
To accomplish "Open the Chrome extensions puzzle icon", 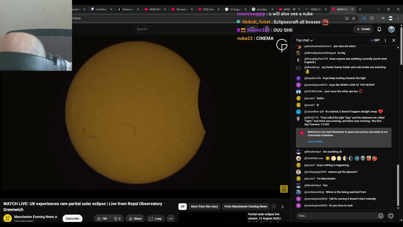I will coord(372,18).
